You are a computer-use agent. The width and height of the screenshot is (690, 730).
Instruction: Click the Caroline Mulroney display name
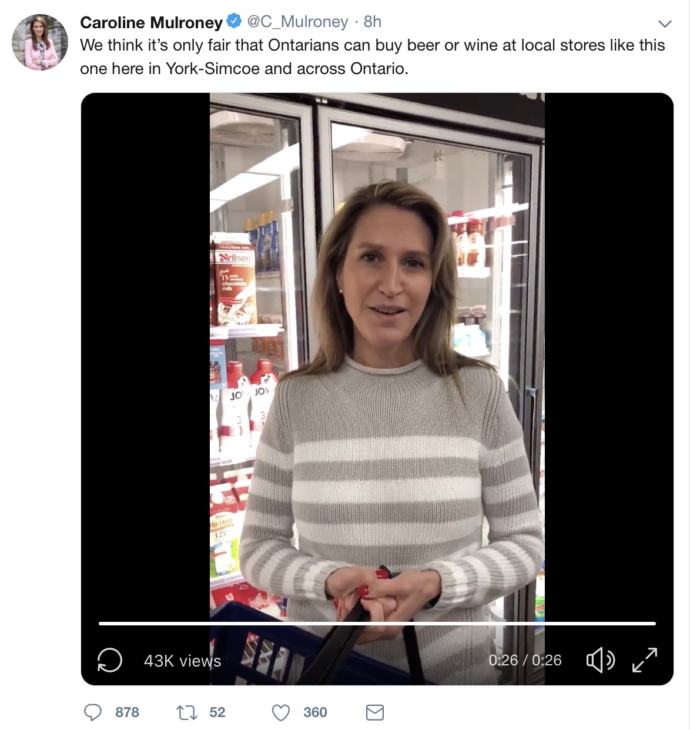click(151, 22)
